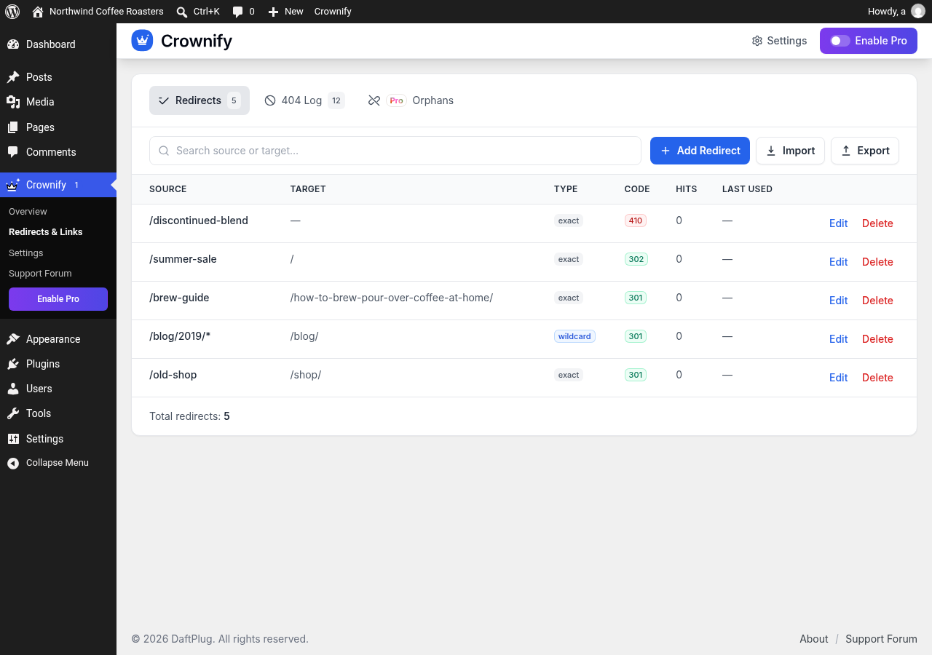This screenshot has height=655, width=932.
Task: Click the Import button
Action: click(x=790, y=151)
